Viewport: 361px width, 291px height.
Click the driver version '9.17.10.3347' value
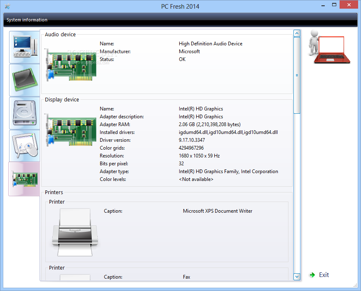[192, 140]
